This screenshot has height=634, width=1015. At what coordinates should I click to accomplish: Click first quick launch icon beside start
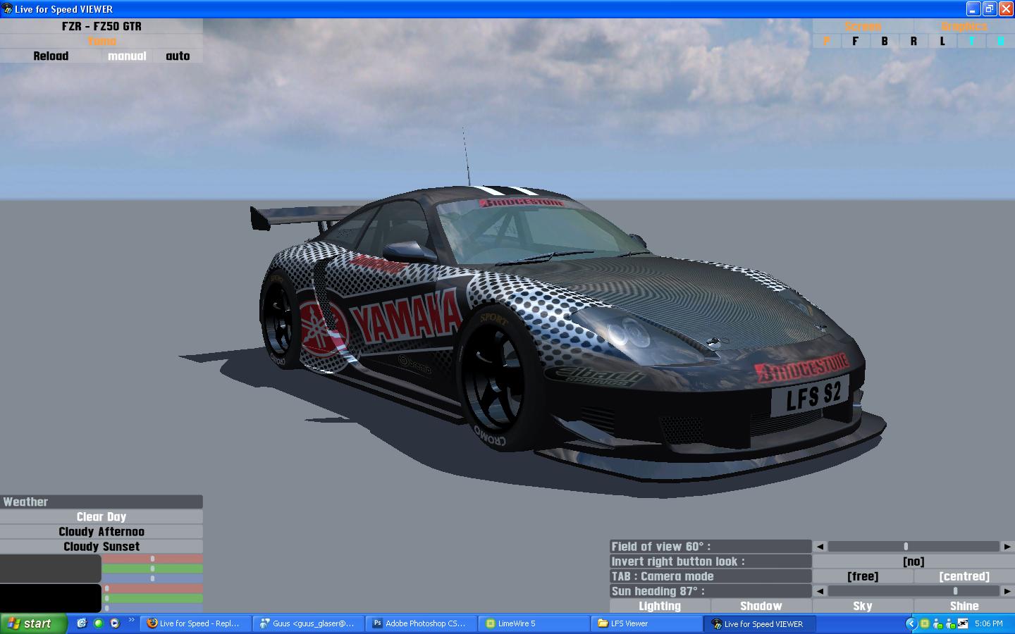coord(82,623)
